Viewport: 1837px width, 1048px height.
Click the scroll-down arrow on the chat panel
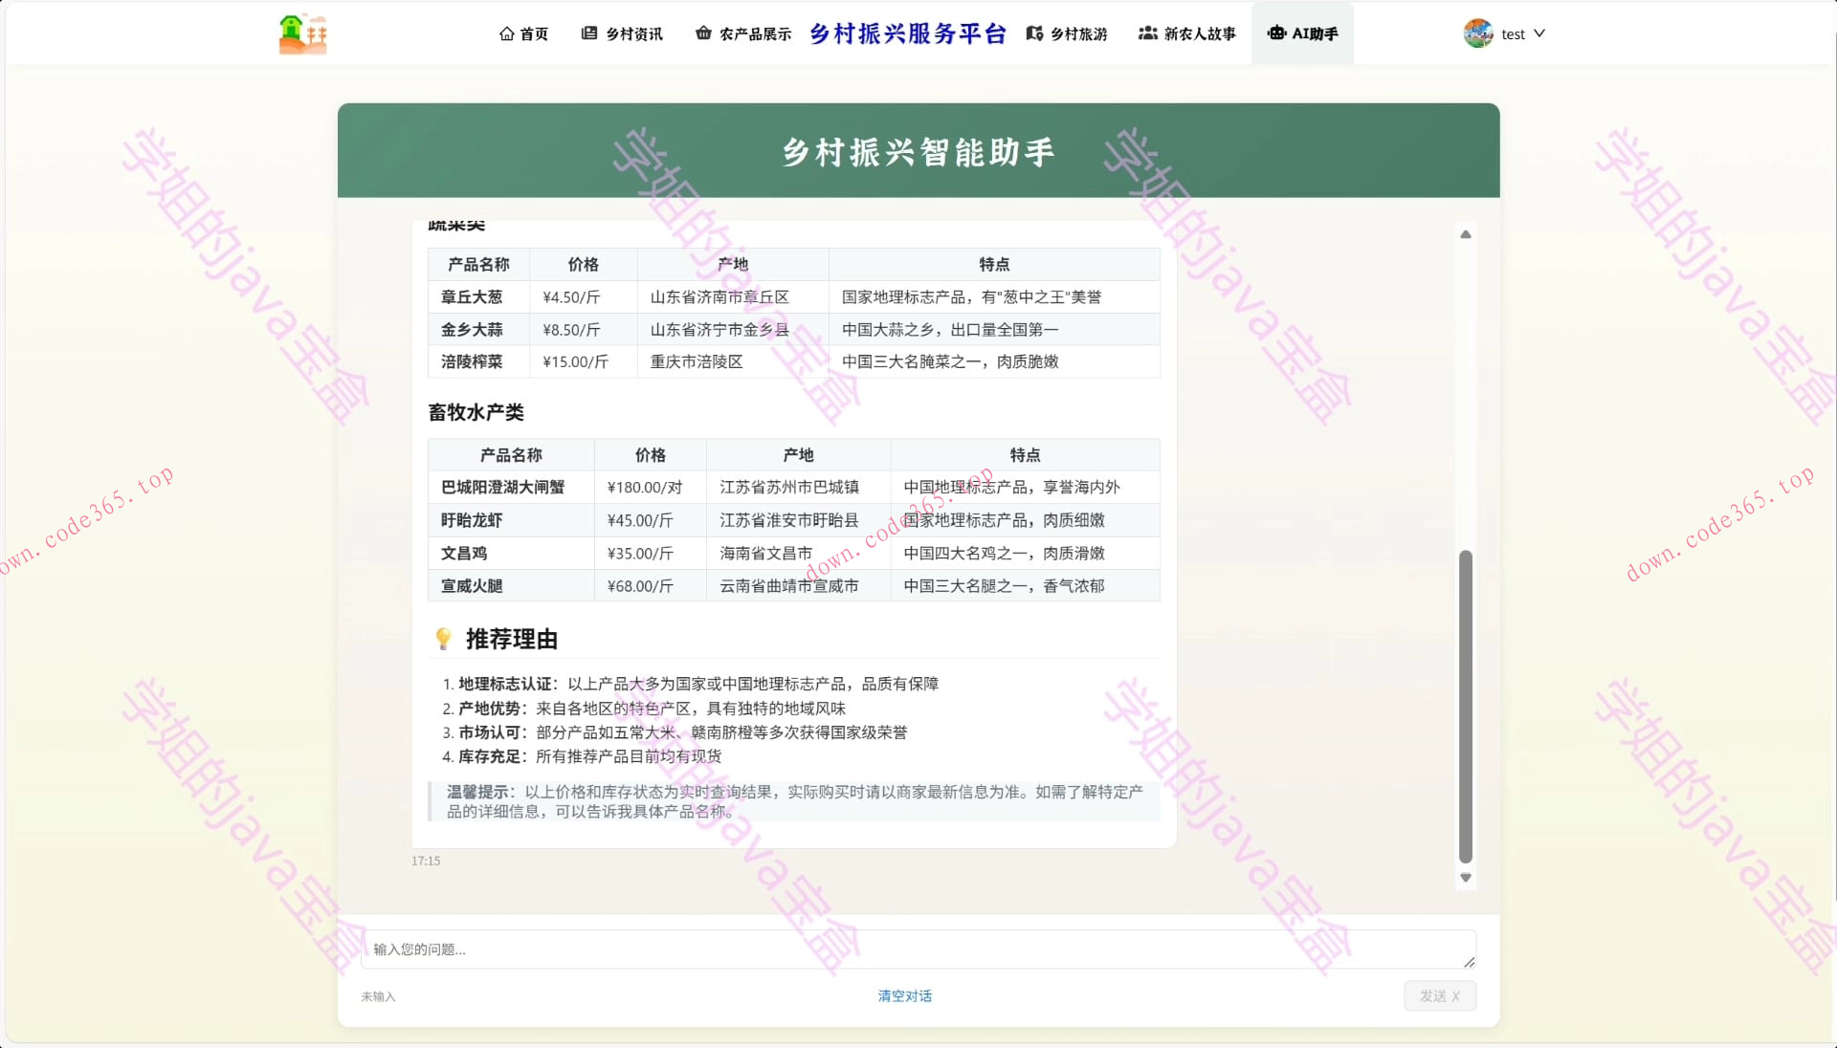(1465, 877)
